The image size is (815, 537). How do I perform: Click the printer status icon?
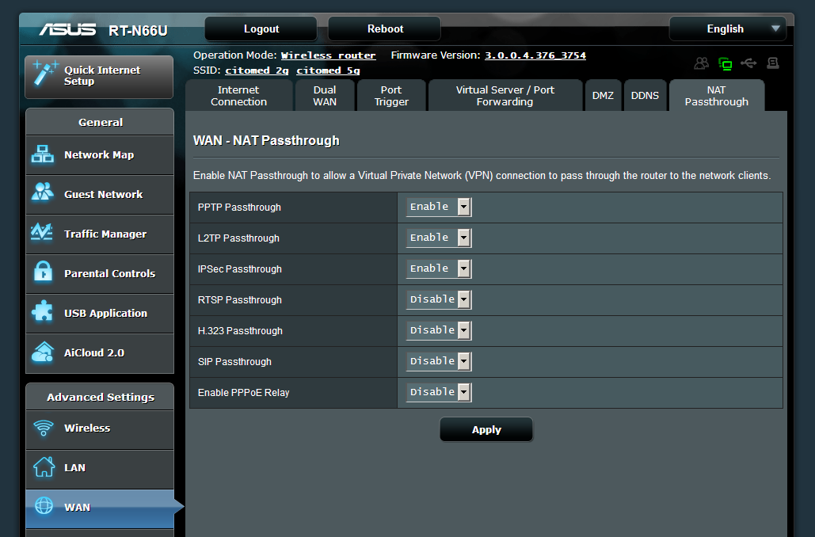772,63
